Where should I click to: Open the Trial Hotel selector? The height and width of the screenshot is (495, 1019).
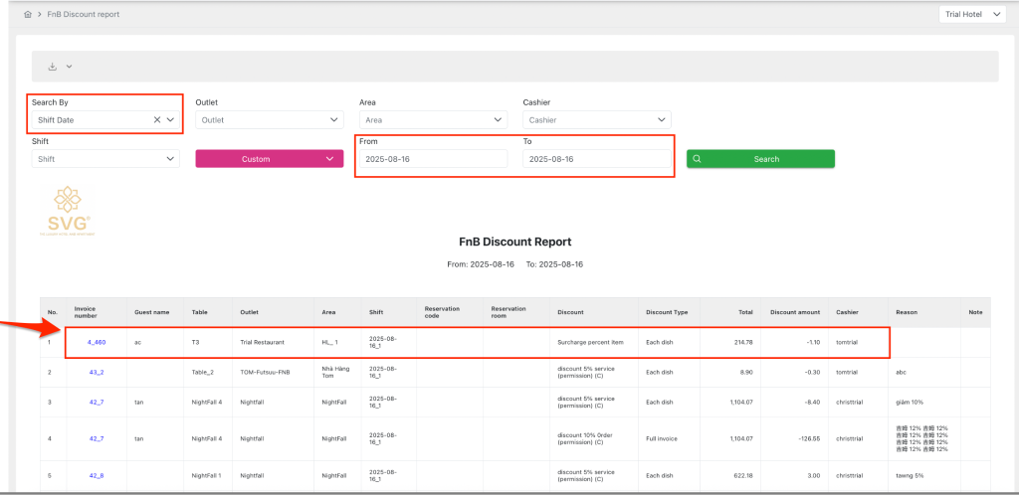pyautogui.click(x=972, y=15)
